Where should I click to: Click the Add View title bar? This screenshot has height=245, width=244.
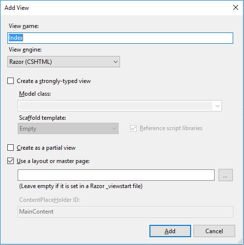(114, 8)
